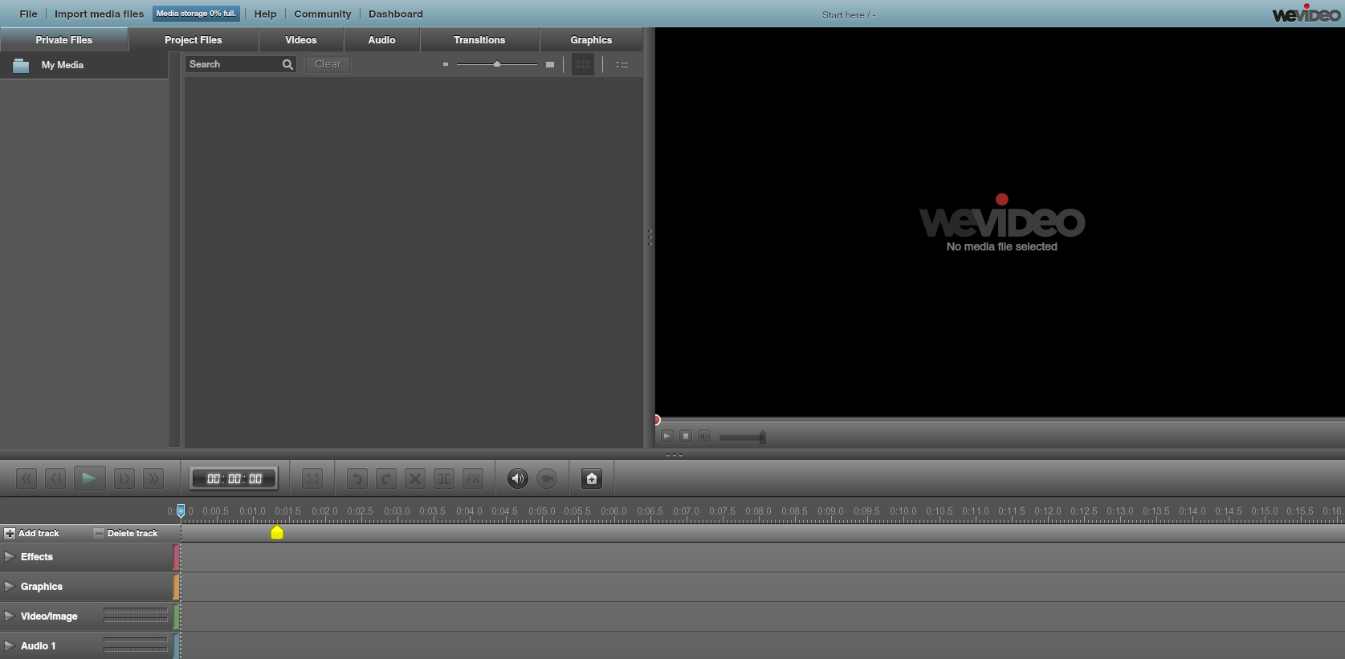Image resolution: width=1345 pixels, height=659 pixels.
Task: Click the split clip icon
Action: tap(443, 479)
